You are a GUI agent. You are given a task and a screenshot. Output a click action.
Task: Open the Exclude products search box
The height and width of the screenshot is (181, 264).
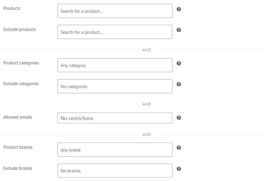(x=115, y=32)
